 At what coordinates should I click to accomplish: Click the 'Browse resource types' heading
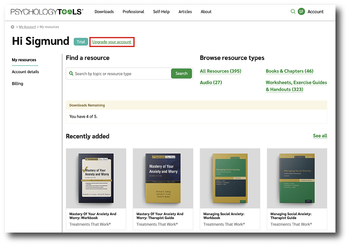(232, 58)
